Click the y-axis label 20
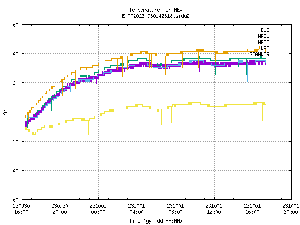The height and width of the screenshot is (225, 300). tap(15, 83)
